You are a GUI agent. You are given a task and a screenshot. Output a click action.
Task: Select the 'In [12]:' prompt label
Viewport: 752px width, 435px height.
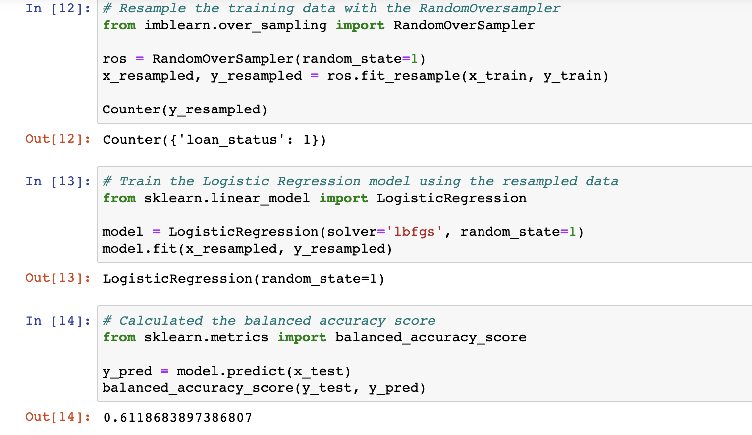(x=58, y=8)
